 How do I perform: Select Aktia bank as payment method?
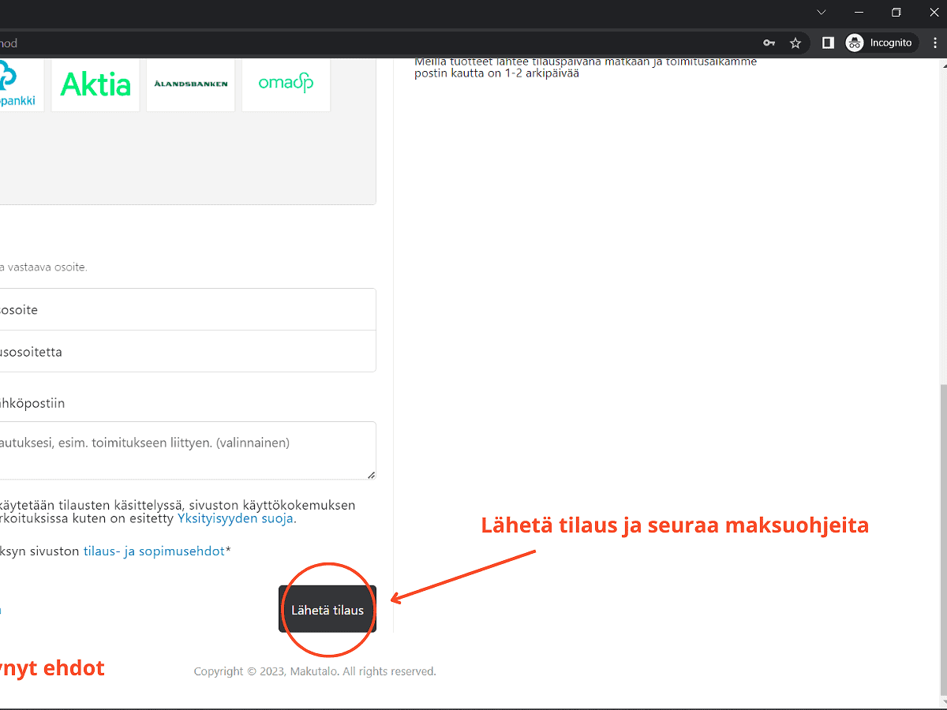pos(95,84)
